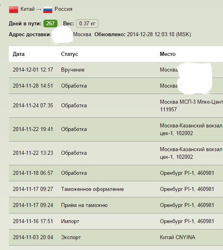Click Обработка status for 2014-11-24
This screenshot has width=223, height=250.
coord(74,106)
